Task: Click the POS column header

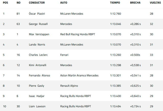Action: point(5,3)
